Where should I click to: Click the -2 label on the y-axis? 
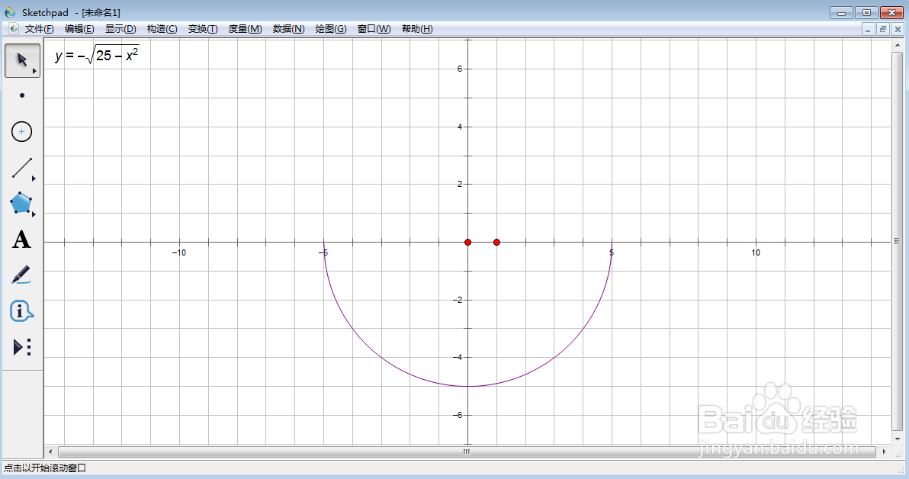(x=458, y=300)
